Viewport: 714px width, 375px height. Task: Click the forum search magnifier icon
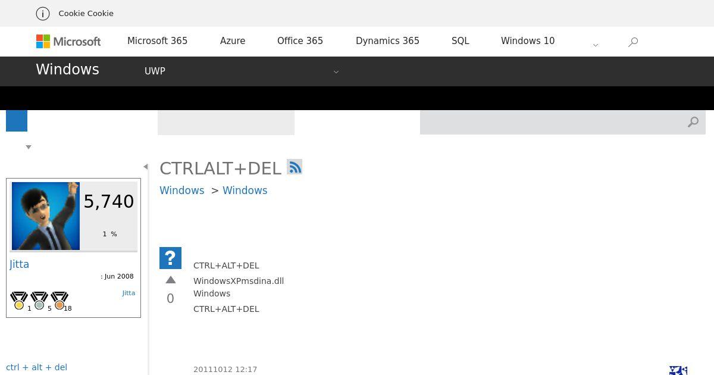coord(693,122)
